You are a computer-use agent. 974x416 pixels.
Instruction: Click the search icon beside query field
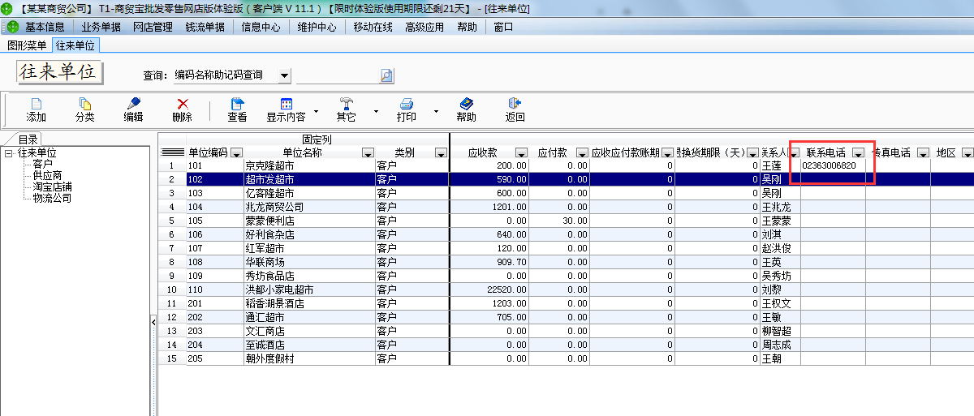(386, 75)
